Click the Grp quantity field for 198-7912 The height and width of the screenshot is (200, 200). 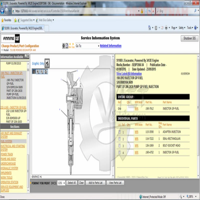pyautogui.click(x=130, y=108)
